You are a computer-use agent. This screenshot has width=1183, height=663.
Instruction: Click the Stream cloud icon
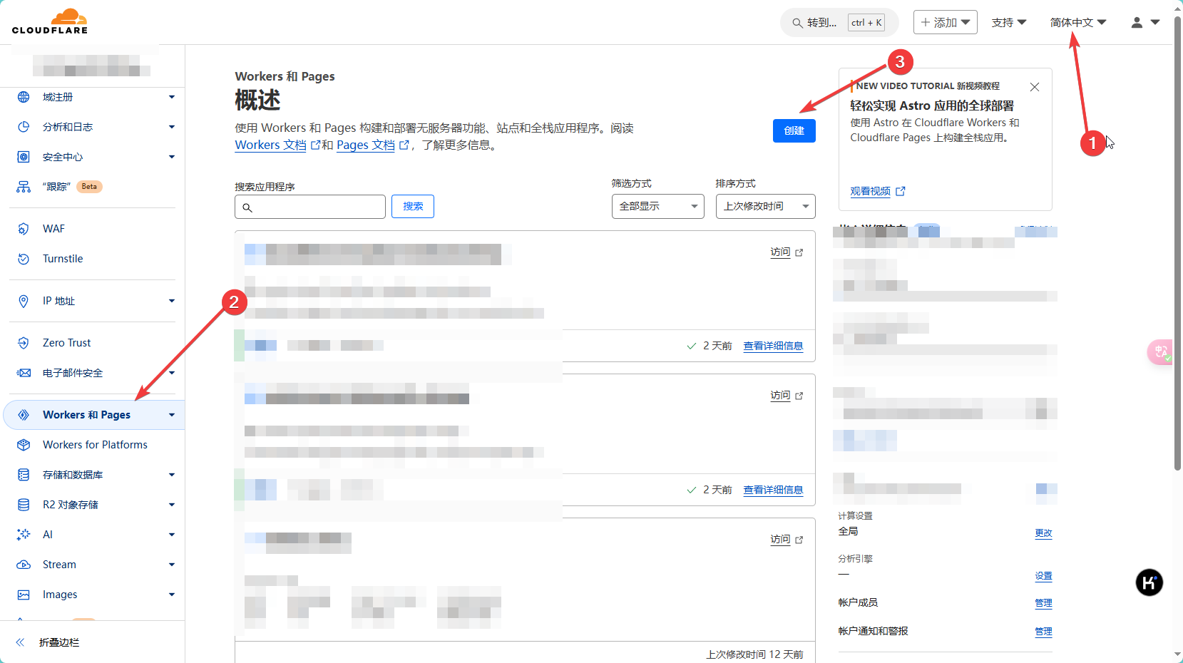pyautogui.click(x=24, y=565)
